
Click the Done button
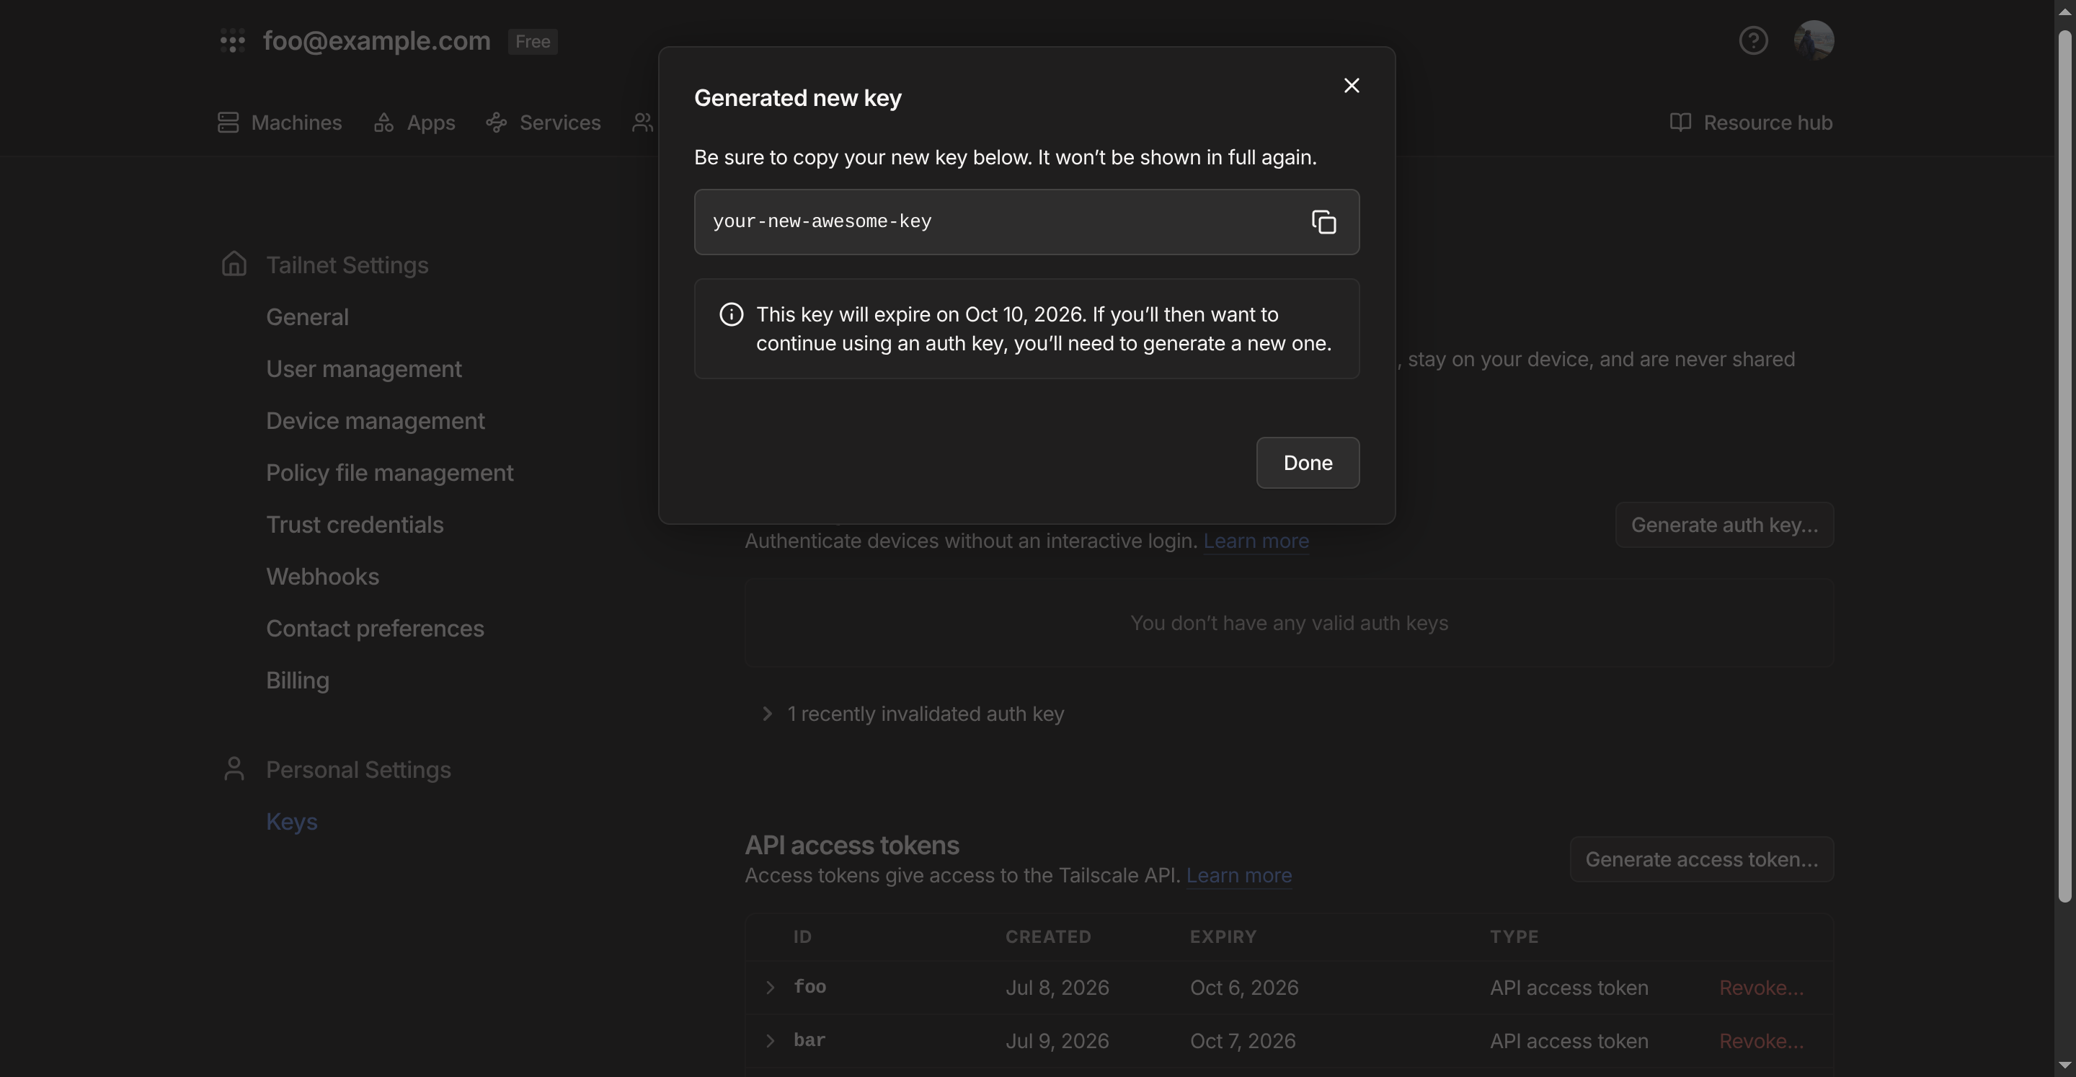pos(1307,463)
